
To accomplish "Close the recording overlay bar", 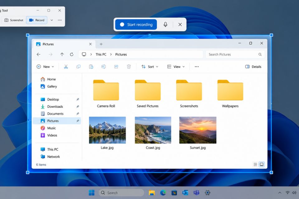I will pos(180,24).
